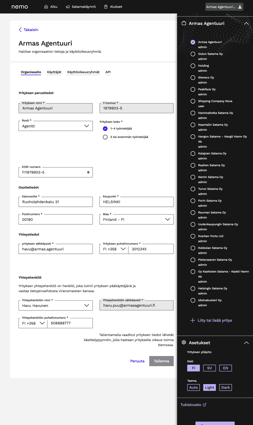Click the ship icon beside Alukset
The image size is (253, 425).
tap(106, 7)
